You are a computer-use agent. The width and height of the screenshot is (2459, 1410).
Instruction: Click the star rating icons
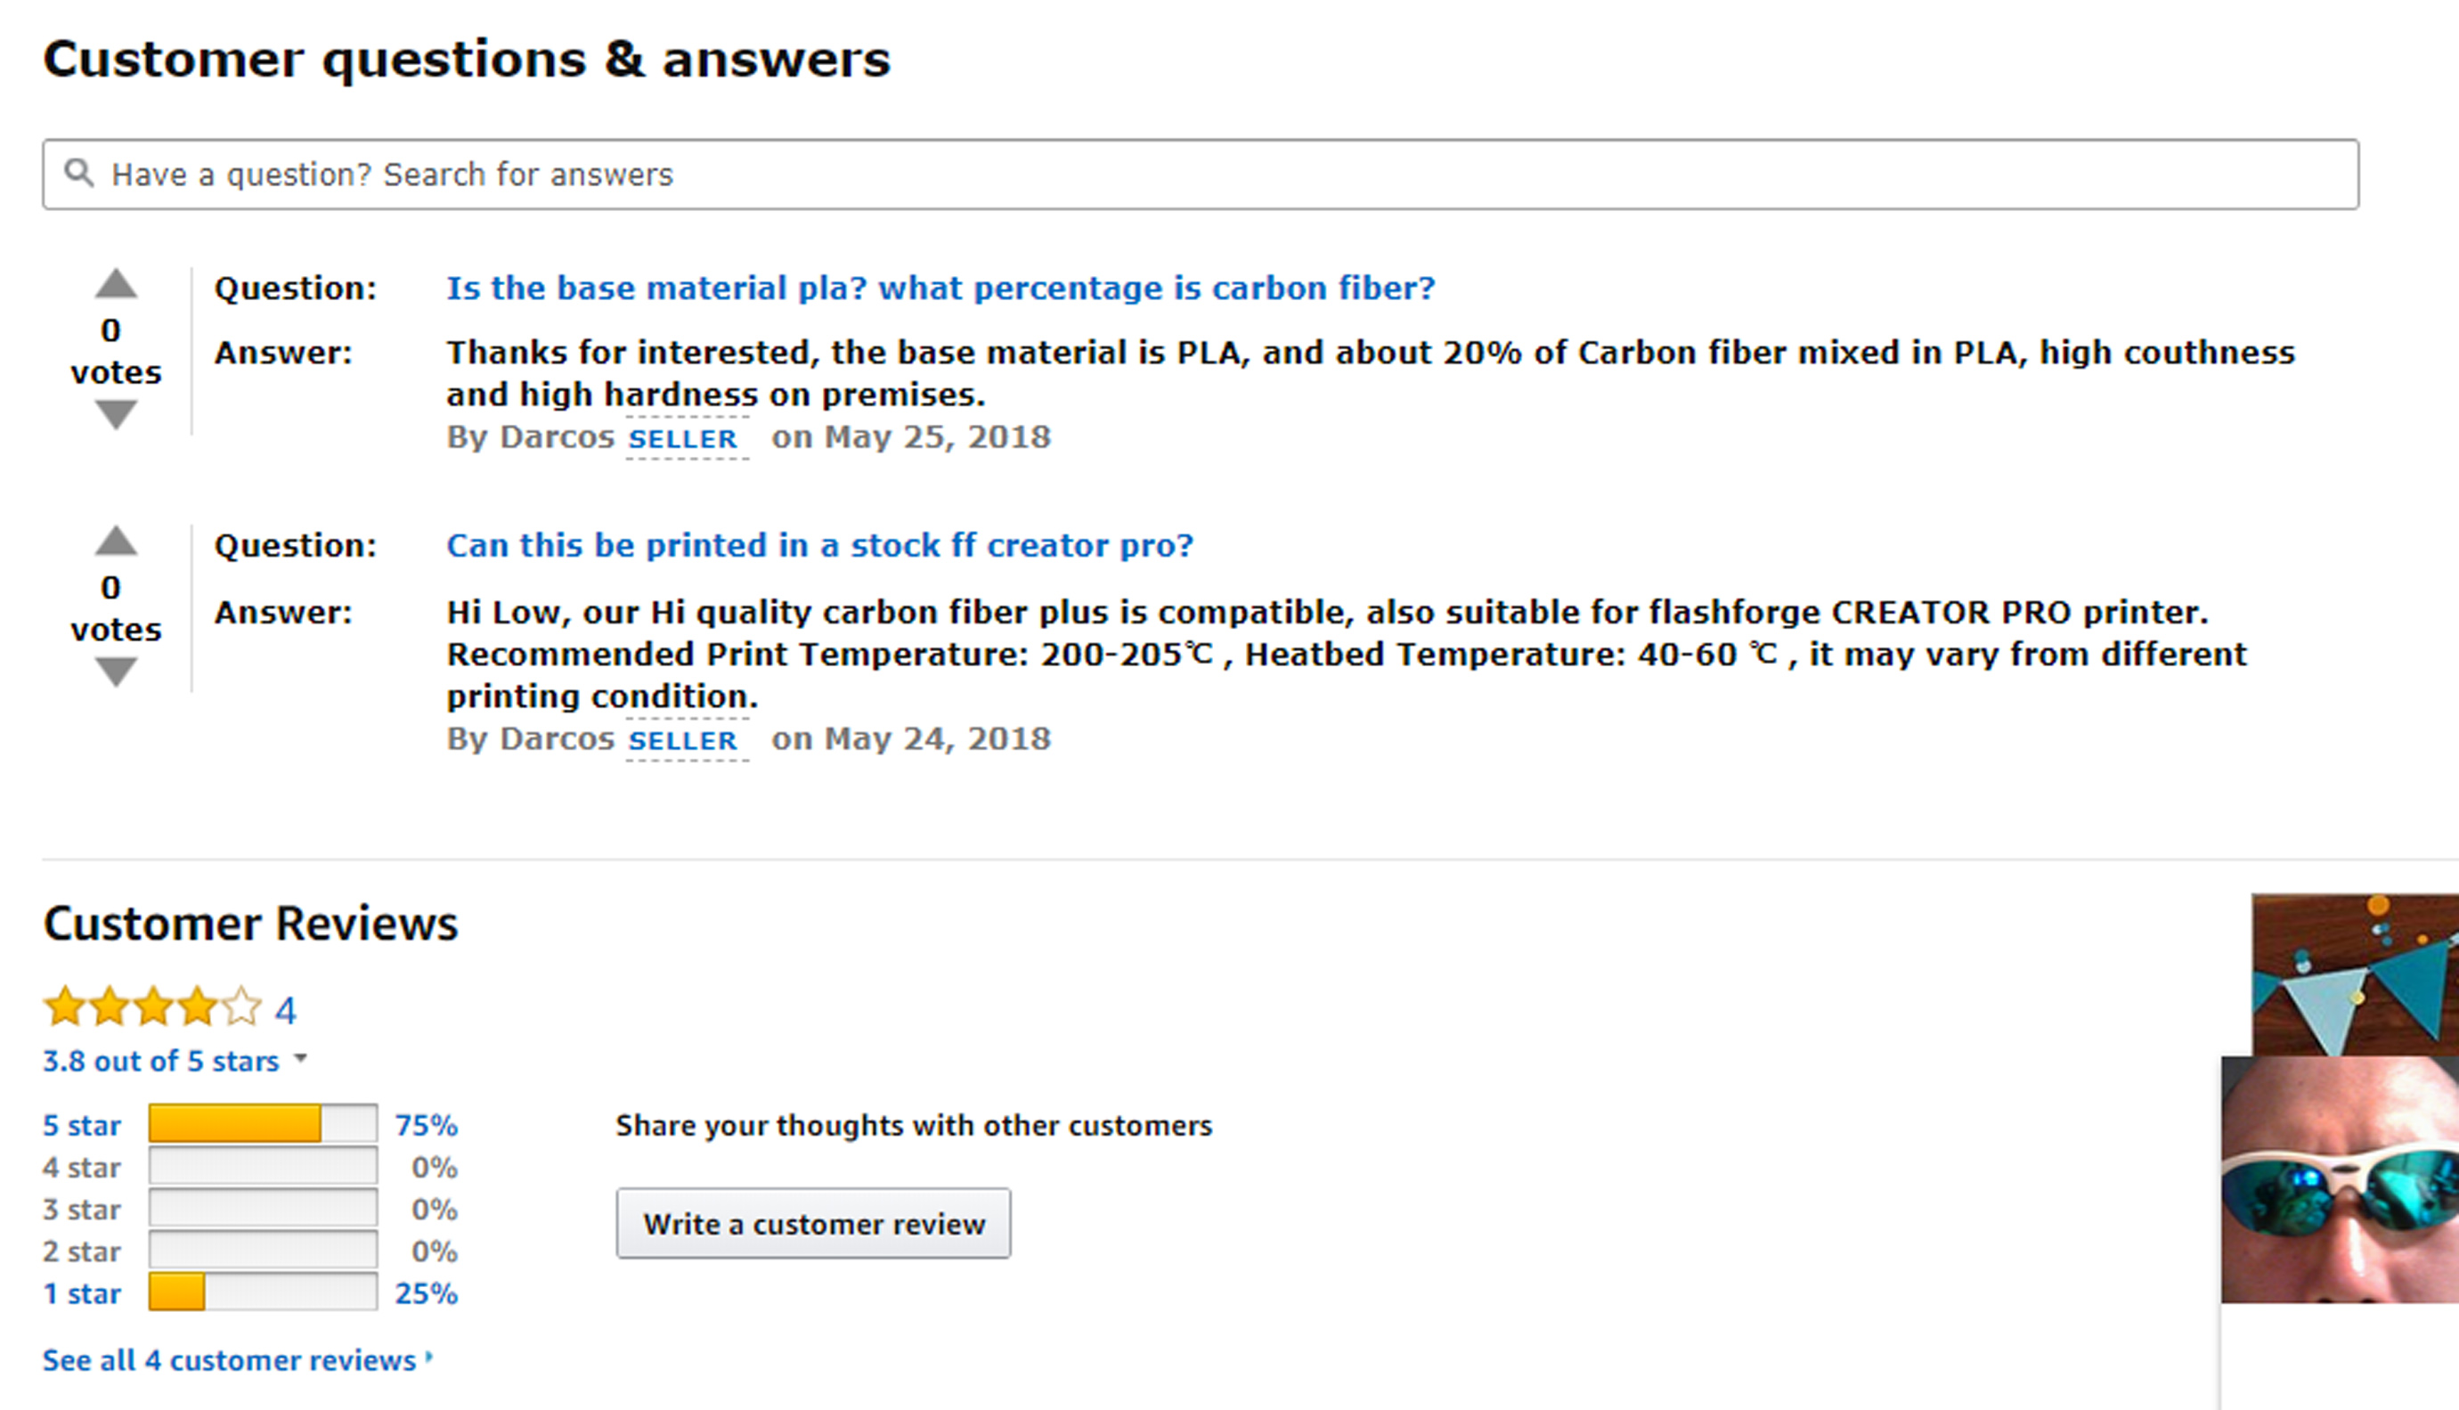(x=152, y=1007)
